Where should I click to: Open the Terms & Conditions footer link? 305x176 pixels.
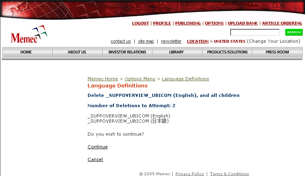(229, 174)
